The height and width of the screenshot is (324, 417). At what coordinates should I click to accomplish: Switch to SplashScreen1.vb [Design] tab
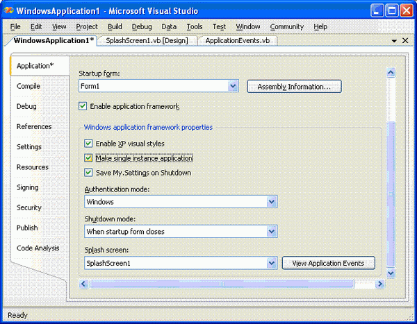pos(147,41)
